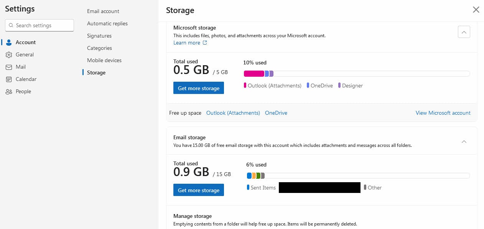Click the 6% used label
This screenshot has width=484, height=229.
pos(256,165)
